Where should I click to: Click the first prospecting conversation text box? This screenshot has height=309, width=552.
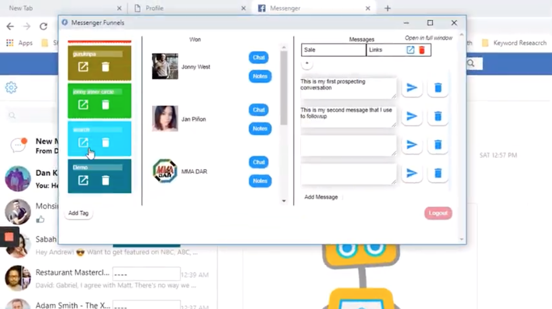point(349,88)
